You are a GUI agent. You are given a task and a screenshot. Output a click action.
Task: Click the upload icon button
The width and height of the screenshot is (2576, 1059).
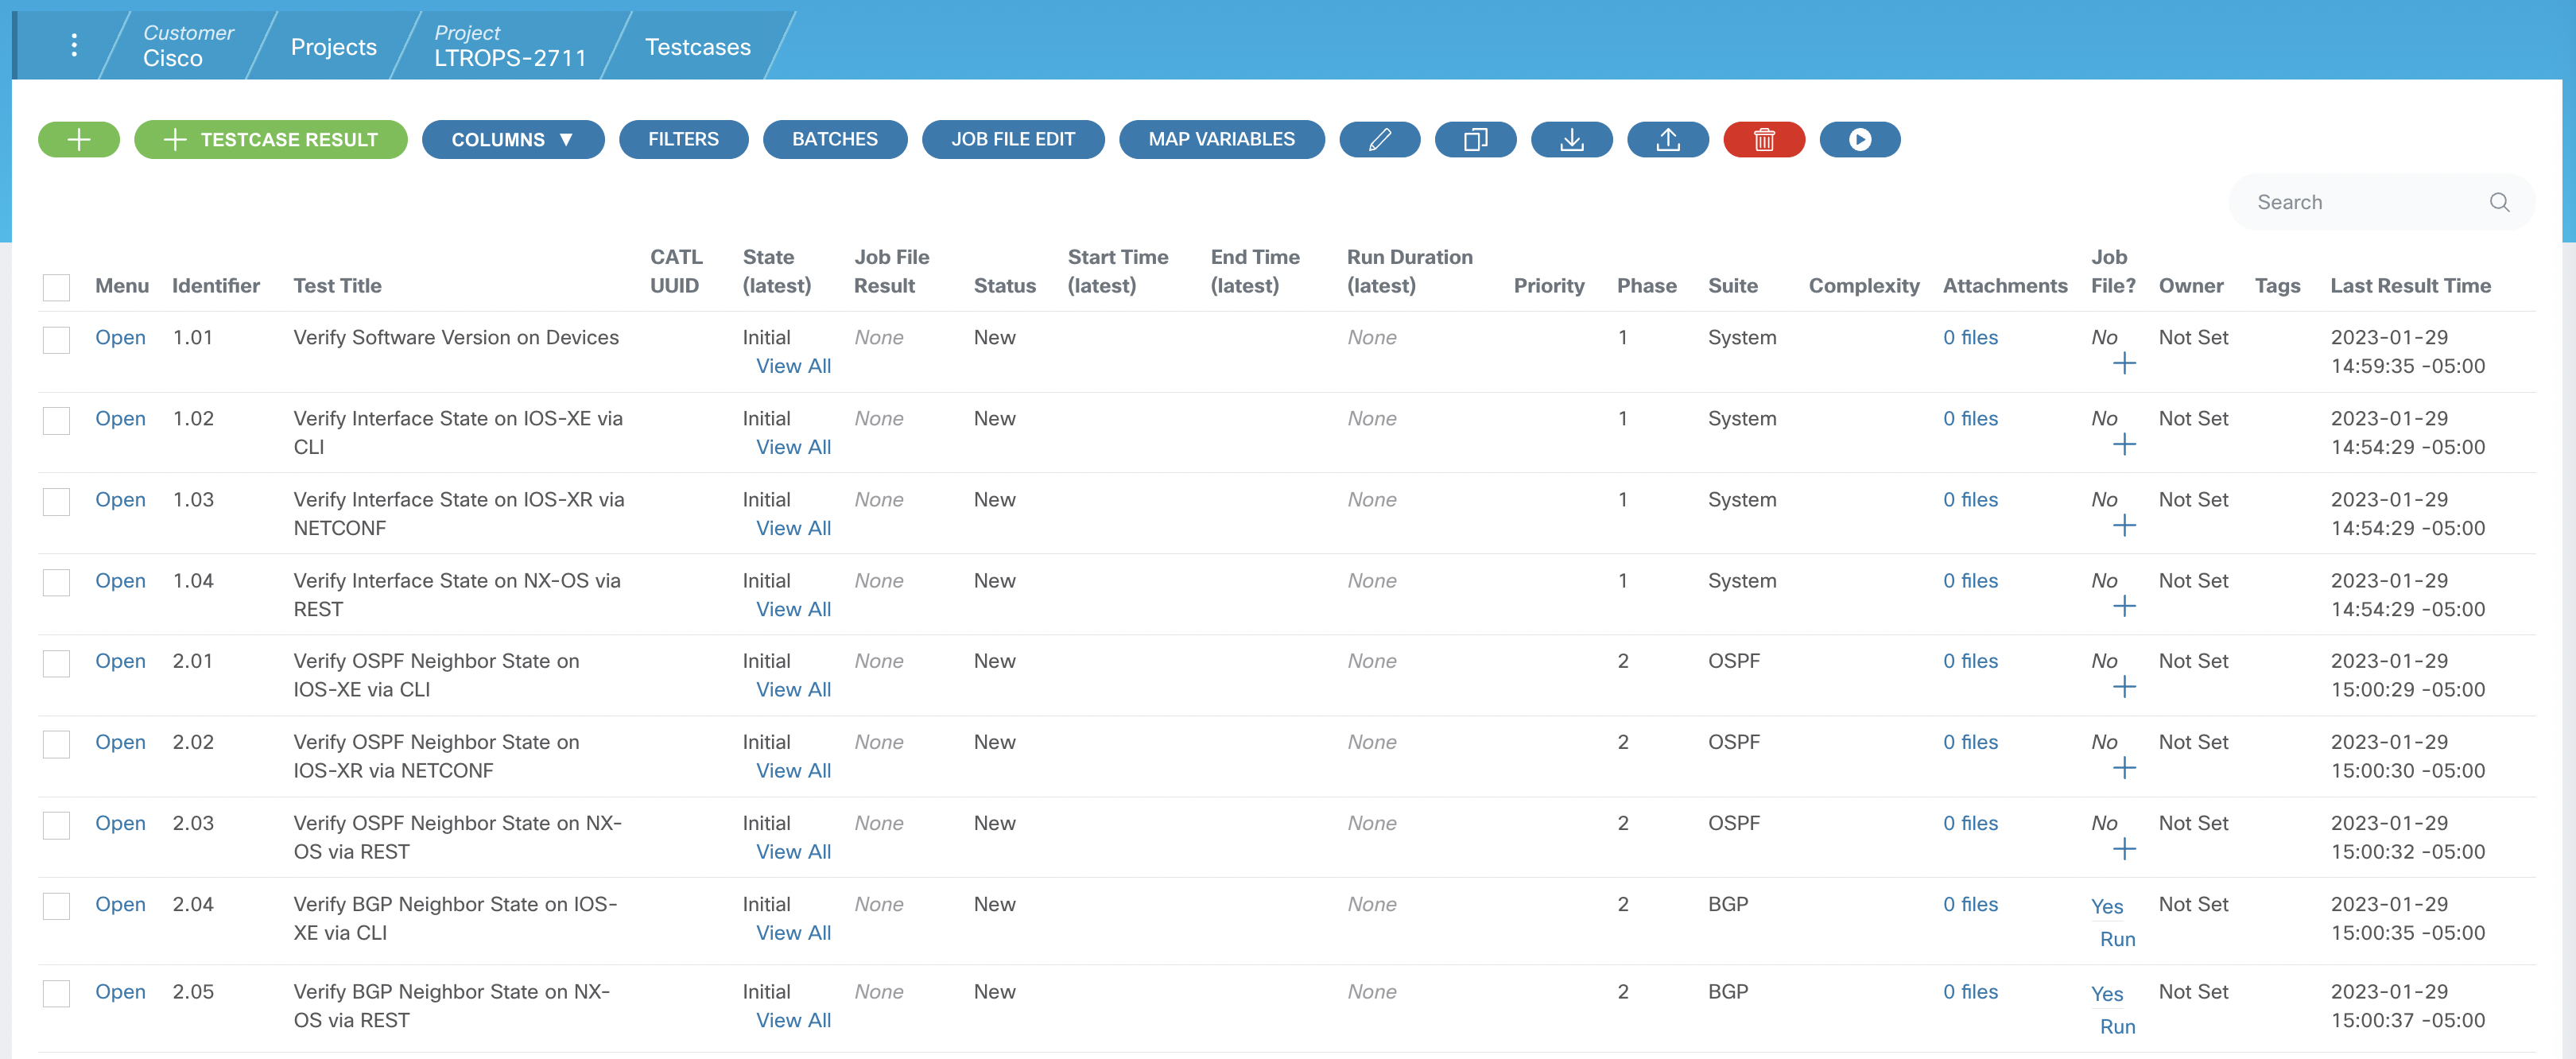tap(1667, 140)
